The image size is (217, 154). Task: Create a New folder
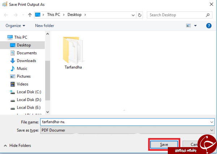click(x=44, y=26)
